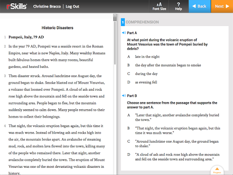The image size is (233, 175).
Task: Select Part B option B That night eruption
Action: [174, 130]
